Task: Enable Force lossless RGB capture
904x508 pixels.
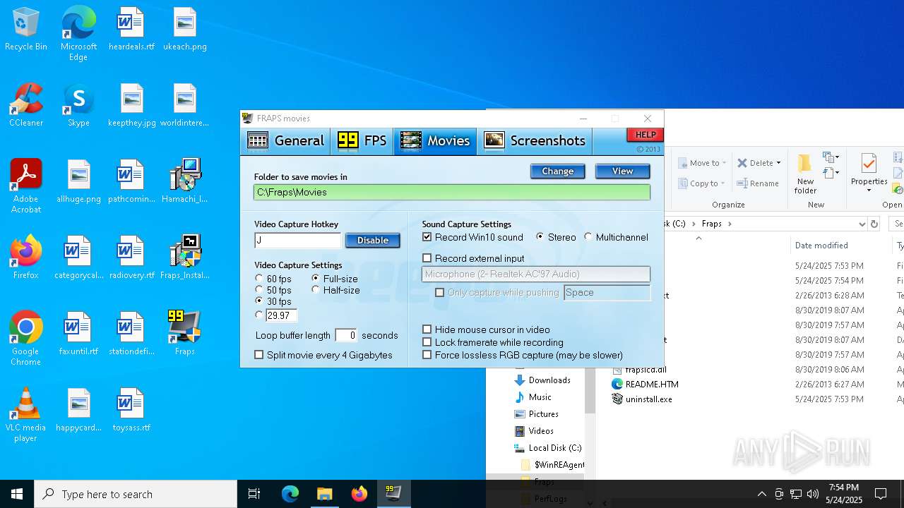Action: tap(427, 355)
